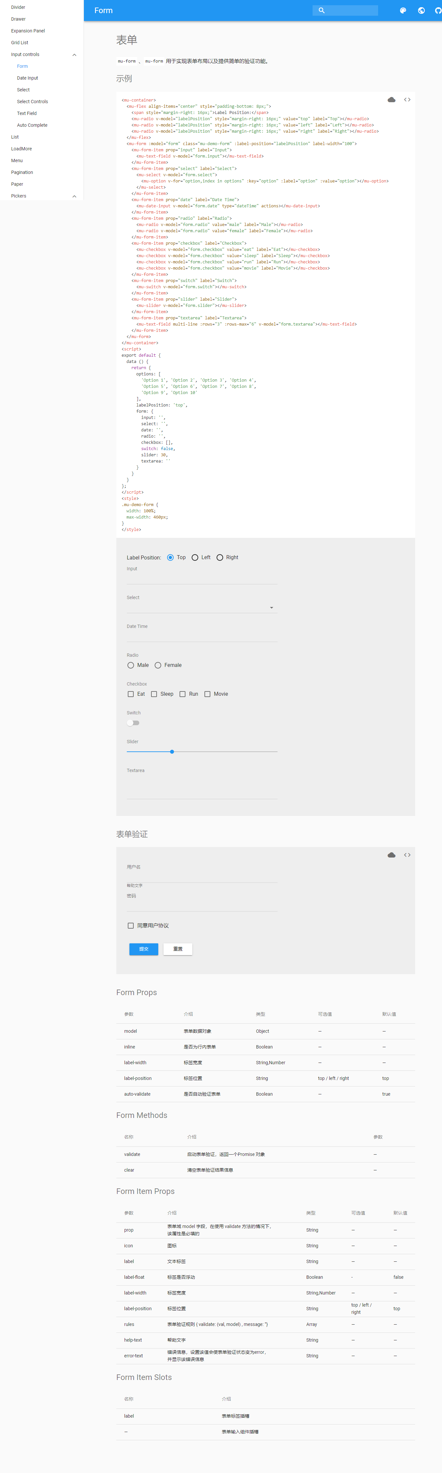This screenshot has height=1473, width=442.
Task: Open the GitHub icon in header
Action: point(439,10)
